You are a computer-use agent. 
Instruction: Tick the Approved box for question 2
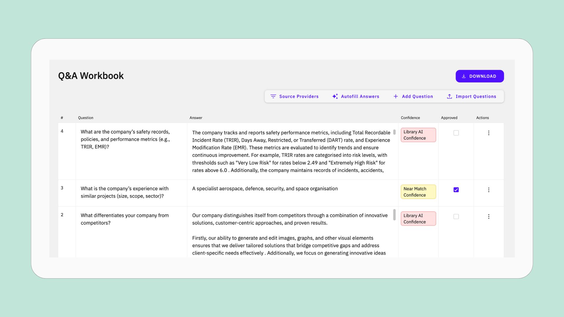456,217
